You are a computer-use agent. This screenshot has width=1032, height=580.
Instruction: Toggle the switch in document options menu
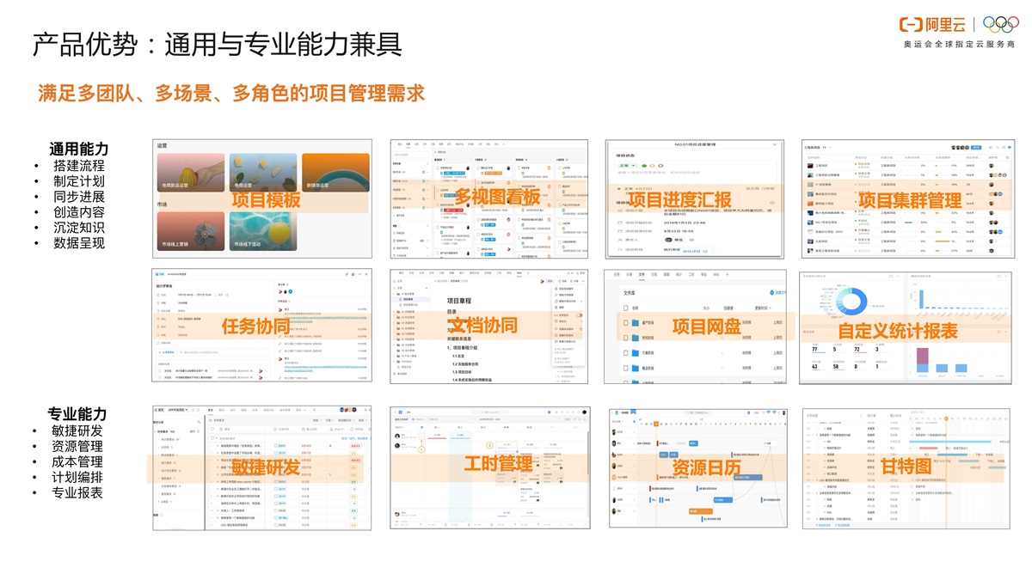pos(579,315)
